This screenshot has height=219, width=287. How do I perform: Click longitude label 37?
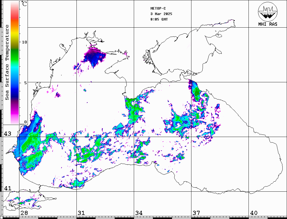(x=196, y=213)
